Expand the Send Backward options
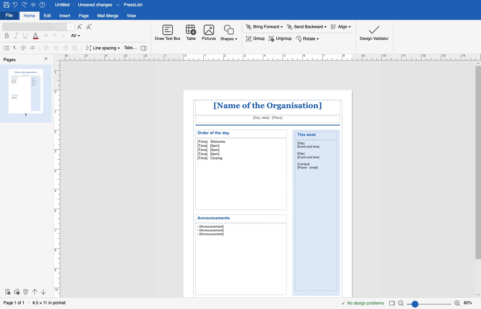481x309 pixels. click(x=307, y=27)
